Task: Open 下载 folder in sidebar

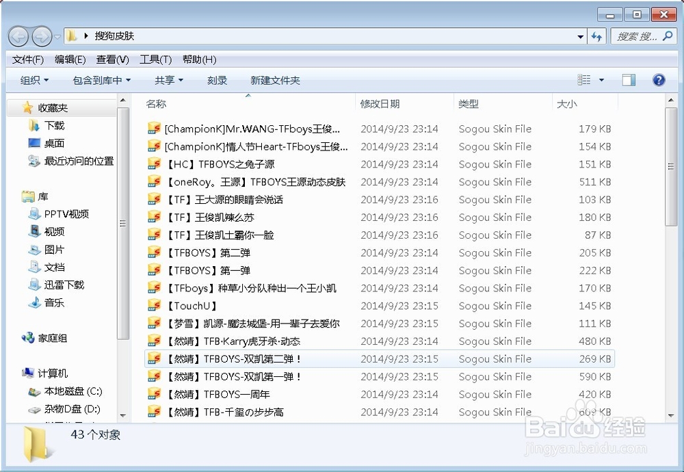Action: pos(55,126)
